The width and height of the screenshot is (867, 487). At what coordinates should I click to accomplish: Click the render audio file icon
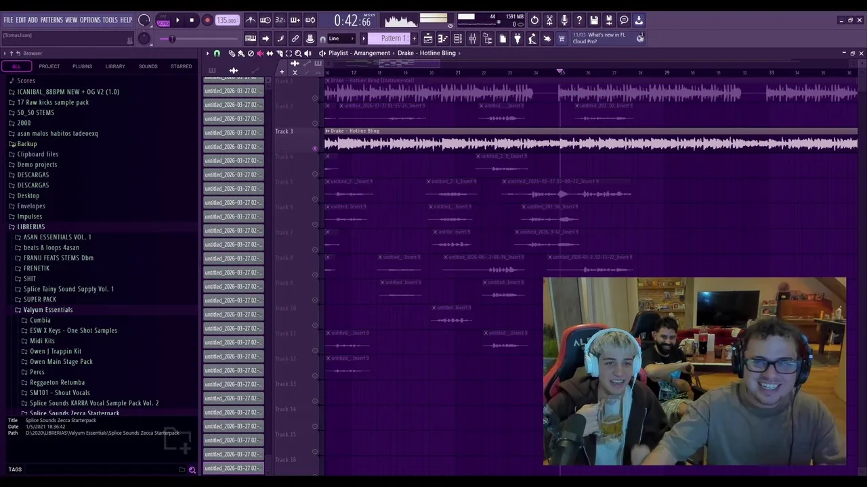[x=609, y=20]
